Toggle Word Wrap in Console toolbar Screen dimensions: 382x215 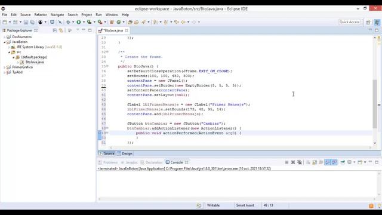point(321,162)
